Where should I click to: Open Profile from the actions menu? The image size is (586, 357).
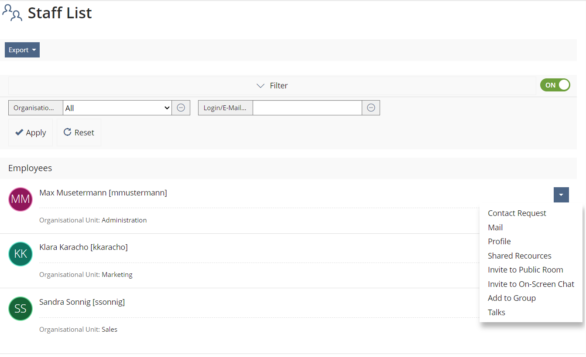(x=499, y=242)
